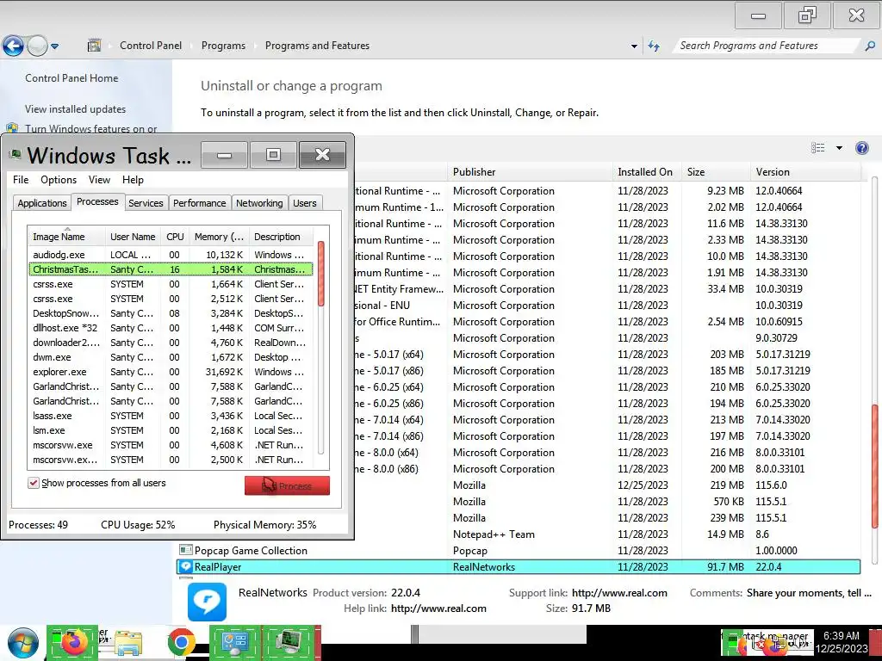Open View installed updates link

pyautogui.click(x=76, y=109)
